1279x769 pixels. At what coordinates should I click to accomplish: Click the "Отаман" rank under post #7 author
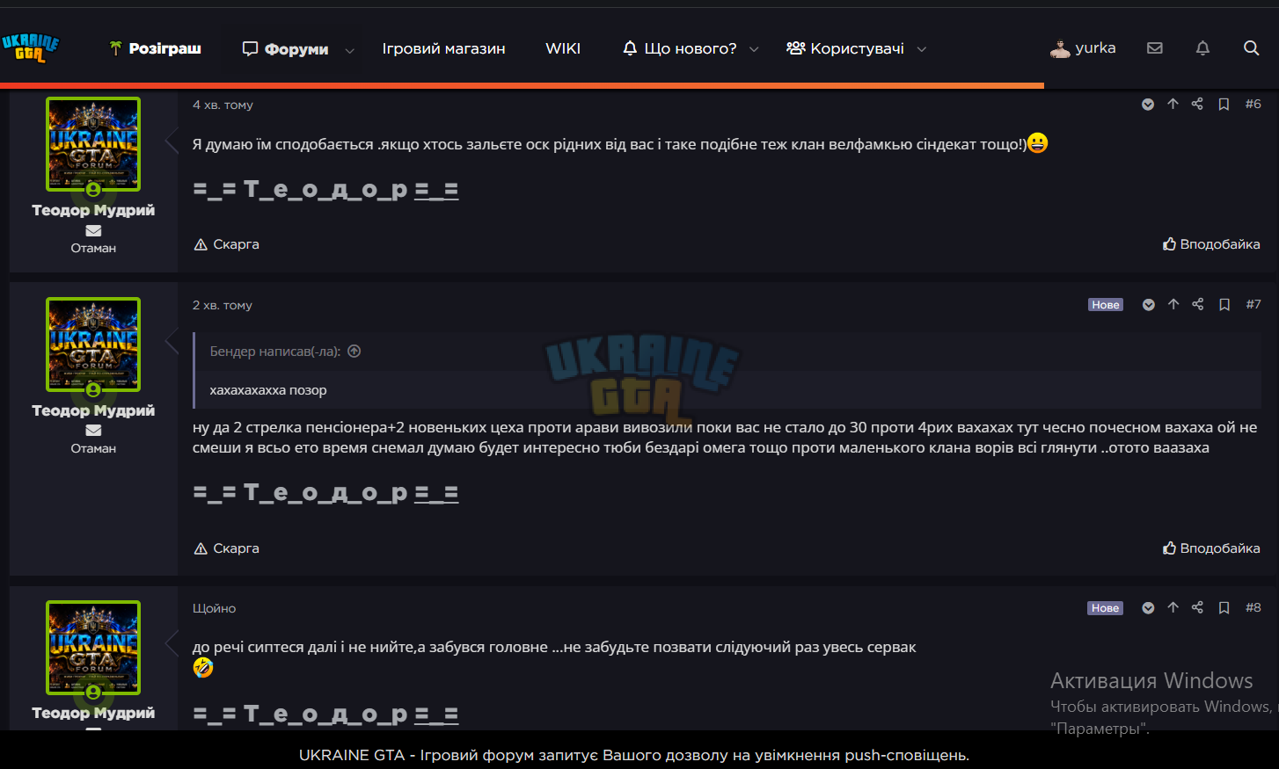[93, 448]
